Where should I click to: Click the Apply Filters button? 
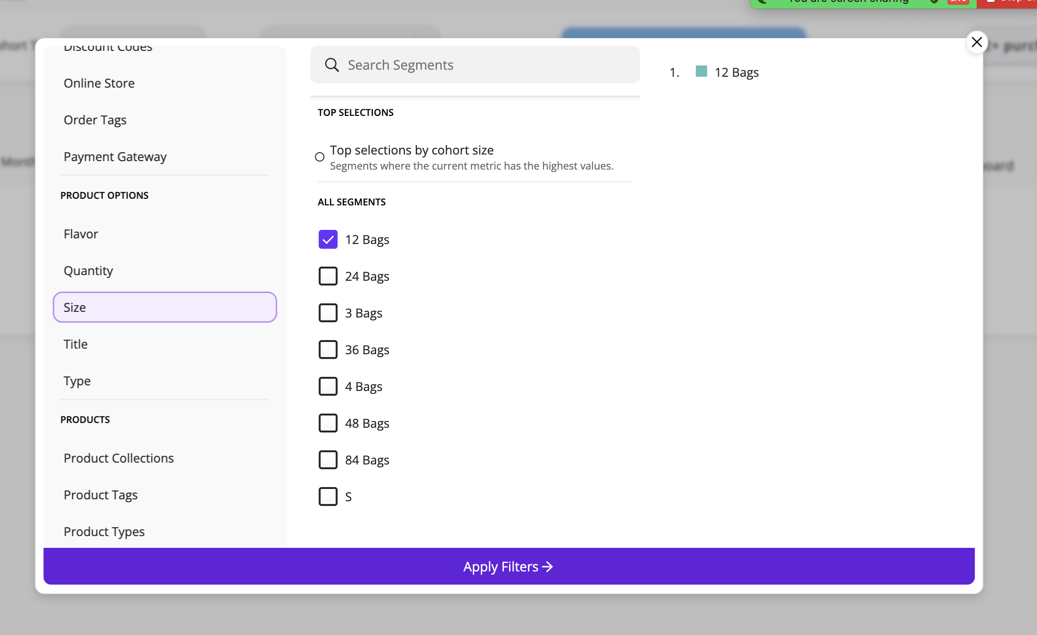[x=509, y=566]
